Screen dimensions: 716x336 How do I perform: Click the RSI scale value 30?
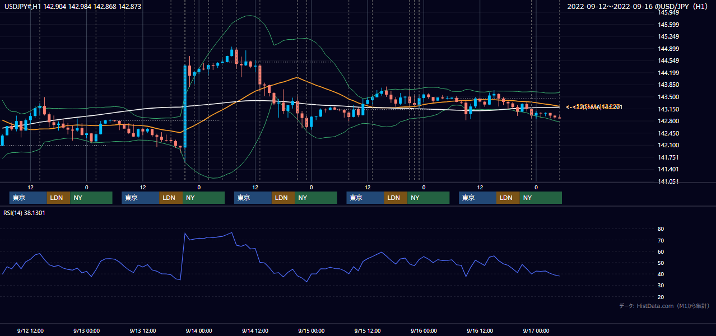tap(661, 286)
